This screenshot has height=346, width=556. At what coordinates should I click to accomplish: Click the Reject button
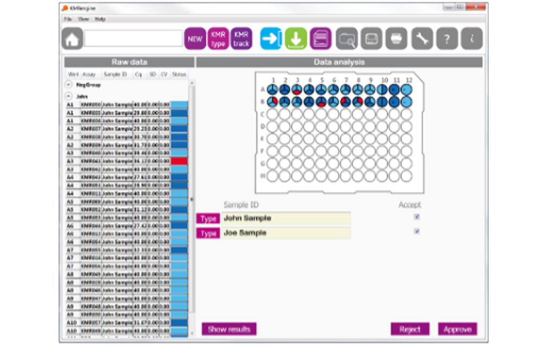tap(410, 329)
